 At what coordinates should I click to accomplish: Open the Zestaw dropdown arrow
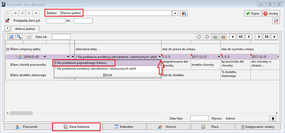click(x=175, y=13)
